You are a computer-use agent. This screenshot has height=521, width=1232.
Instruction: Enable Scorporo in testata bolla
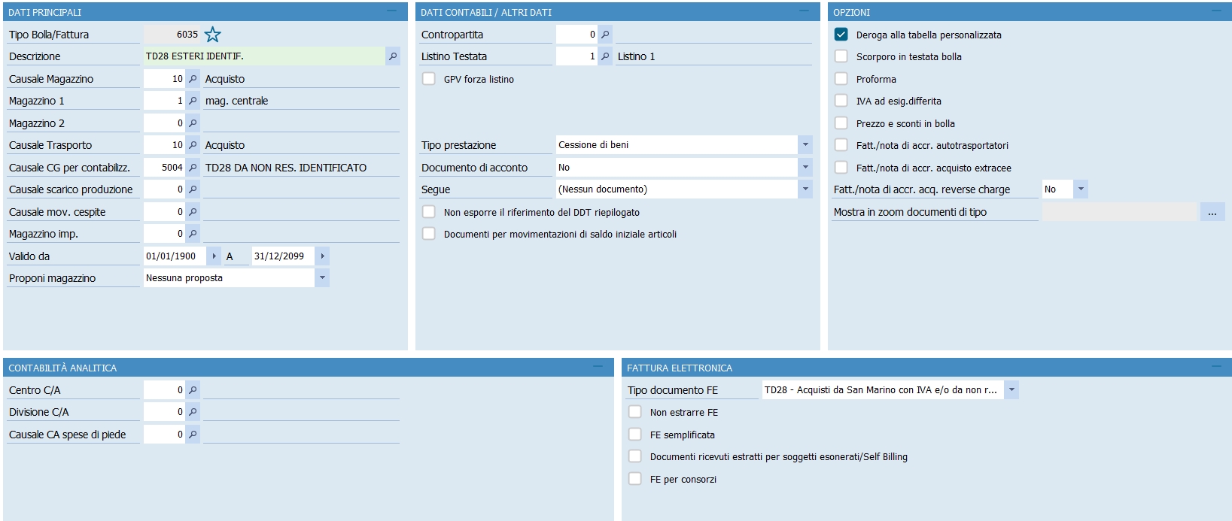click(841, 56)
